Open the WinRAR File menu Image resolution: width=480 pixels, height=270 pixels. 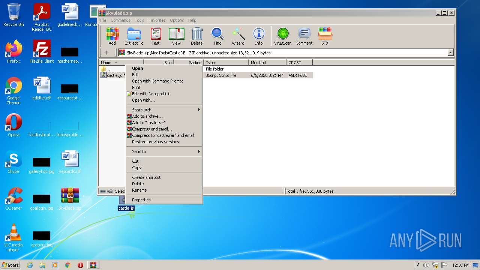(103, 20)
